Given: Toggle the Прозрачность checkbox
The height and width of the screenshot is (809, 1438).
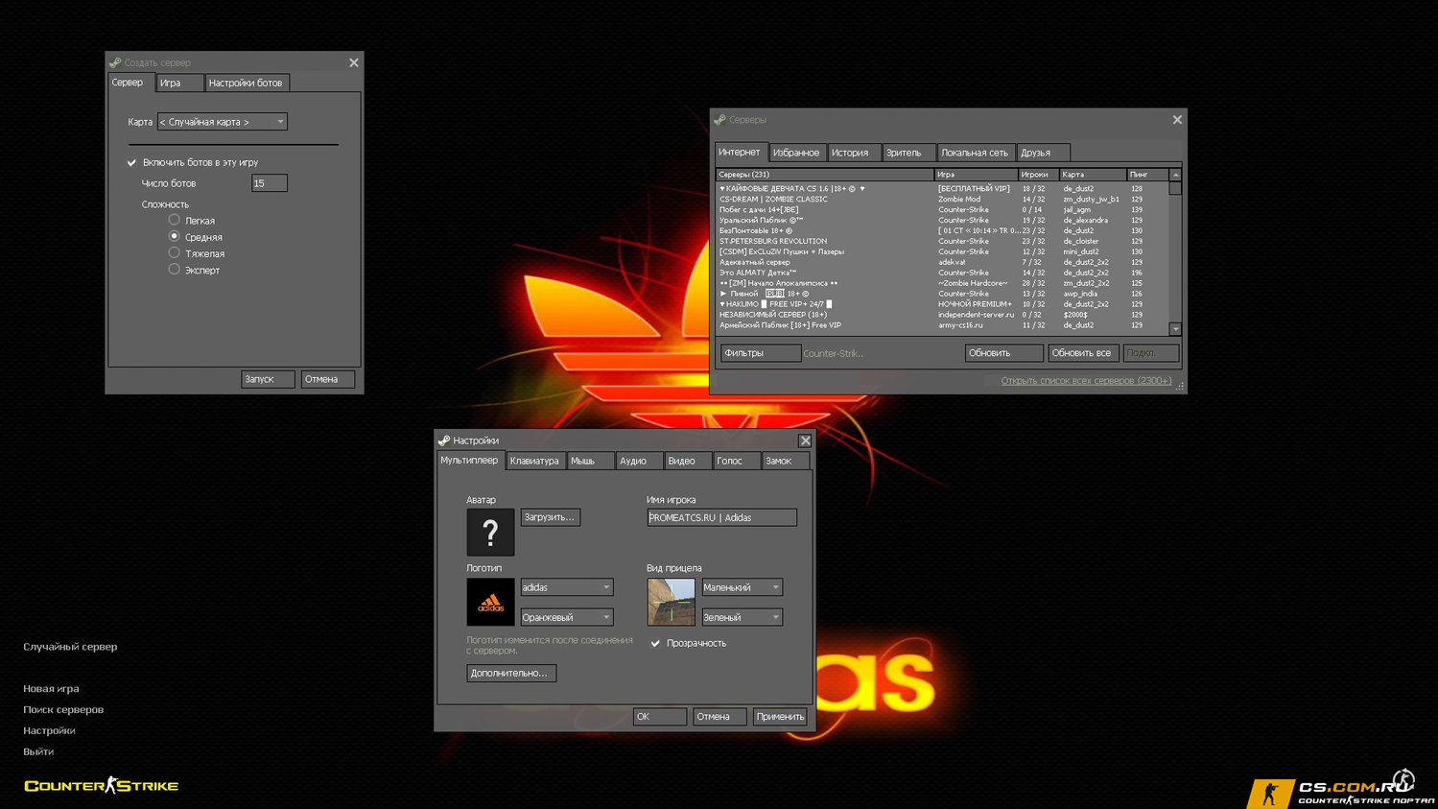Looking at the screenshot, I should click(x=656, y=643).
